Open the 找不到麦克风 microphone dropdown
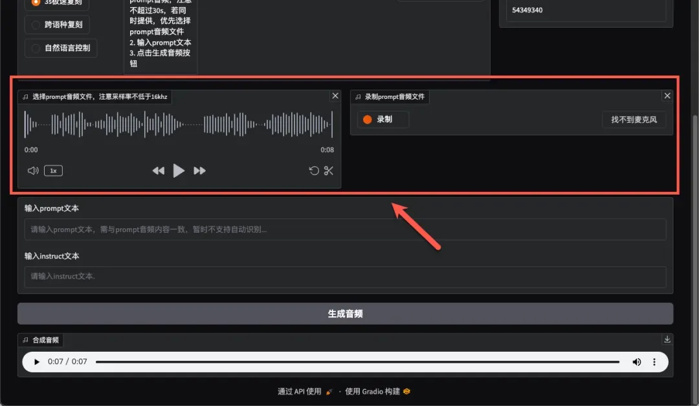This screenshot has width=699, height=406. (x=634, y=120)
